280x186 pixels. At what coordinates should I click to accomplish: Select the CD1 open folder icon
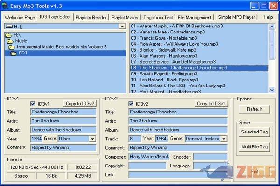coord(14,53)
